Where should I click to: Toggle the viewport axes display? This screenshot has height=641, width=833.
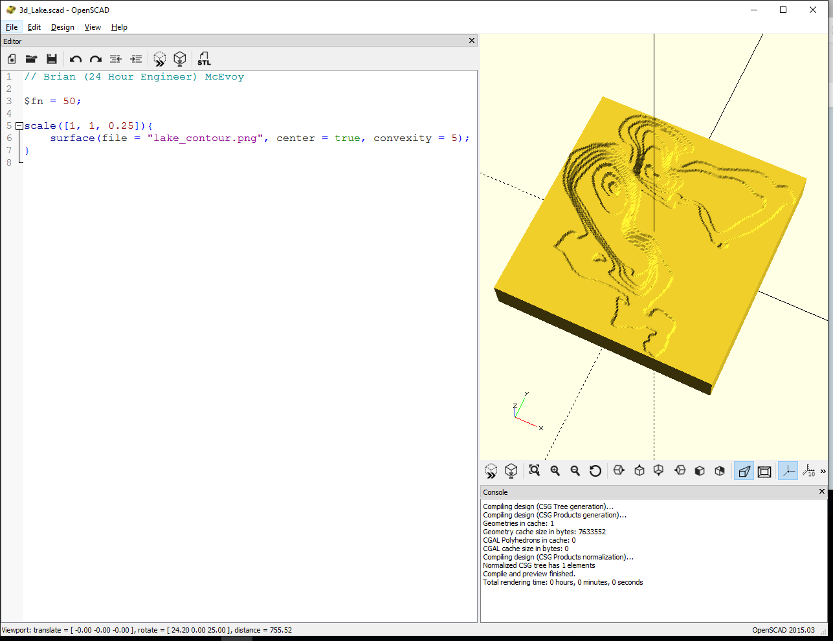click(x=788, y=470)
